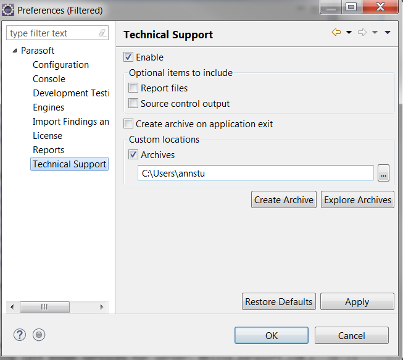Select the Reports preference page
This screenshot has height=360, width=403.
pyautogui.click(x=48, y=150)
